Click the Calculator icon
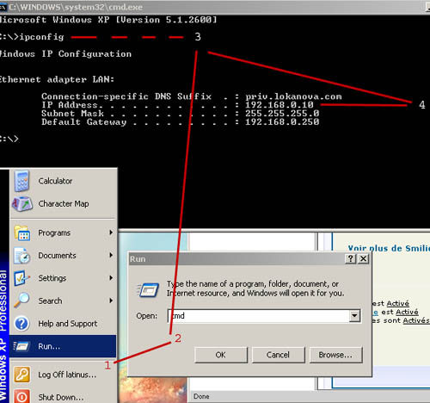430x403 pixels. point(21,181)
